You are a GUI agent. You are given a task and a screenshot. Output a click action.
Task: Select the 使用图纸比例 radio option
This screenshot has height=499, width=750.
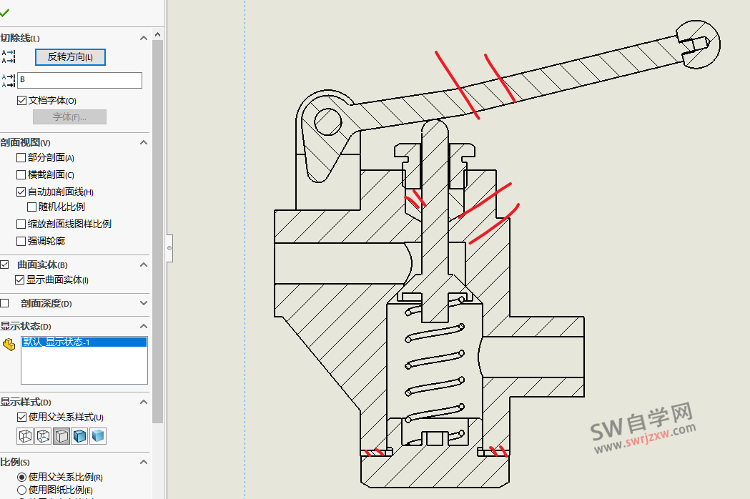(x=22, y=488)
